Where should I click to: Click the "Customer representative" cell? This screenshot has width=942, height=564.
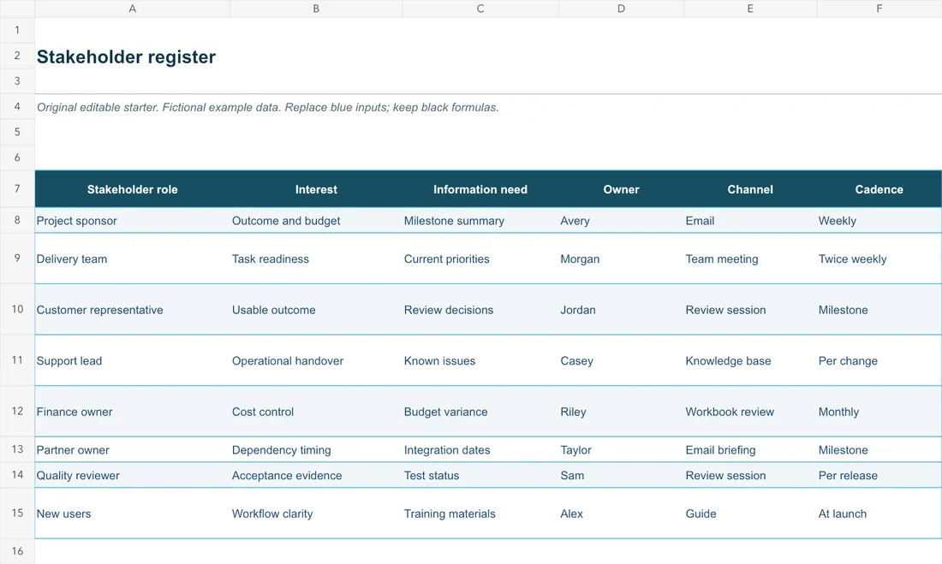coord(132,310)
